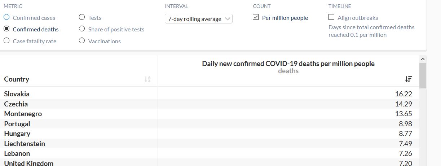441x166 pixels.
Task: Click the vertical scrollbar thumb
Action: pyautogui.click(x=423, y=75)
